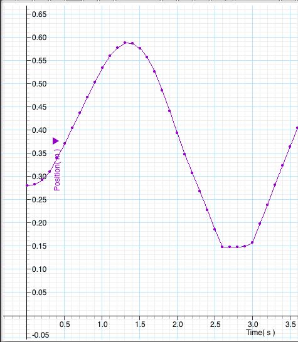This screenshot has height=342, width=298.
Task: Select the curve's data point on the 1.5 s gridline
Action: click(140, 48)
